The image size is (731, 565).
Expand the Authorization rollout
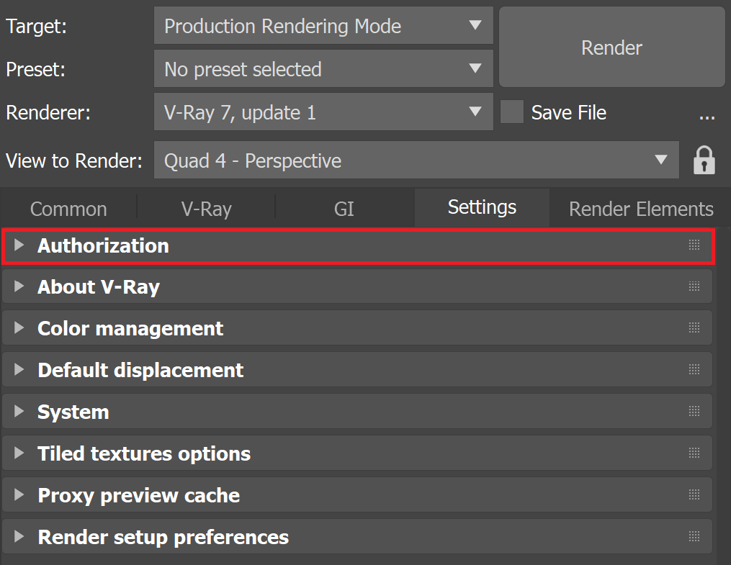[x=357, y=245]
